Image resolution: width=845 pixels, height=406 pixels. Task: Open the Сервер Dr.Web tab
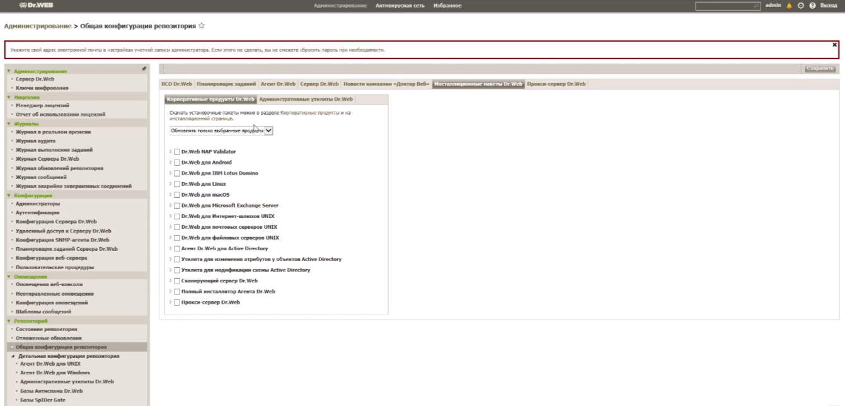pos(319,84)
